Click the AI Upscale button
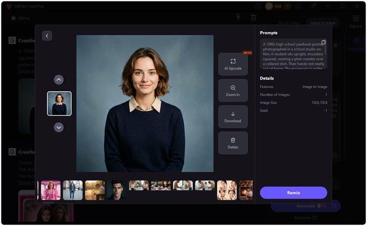Screen dimensions: 367x226 pos(233,64)
